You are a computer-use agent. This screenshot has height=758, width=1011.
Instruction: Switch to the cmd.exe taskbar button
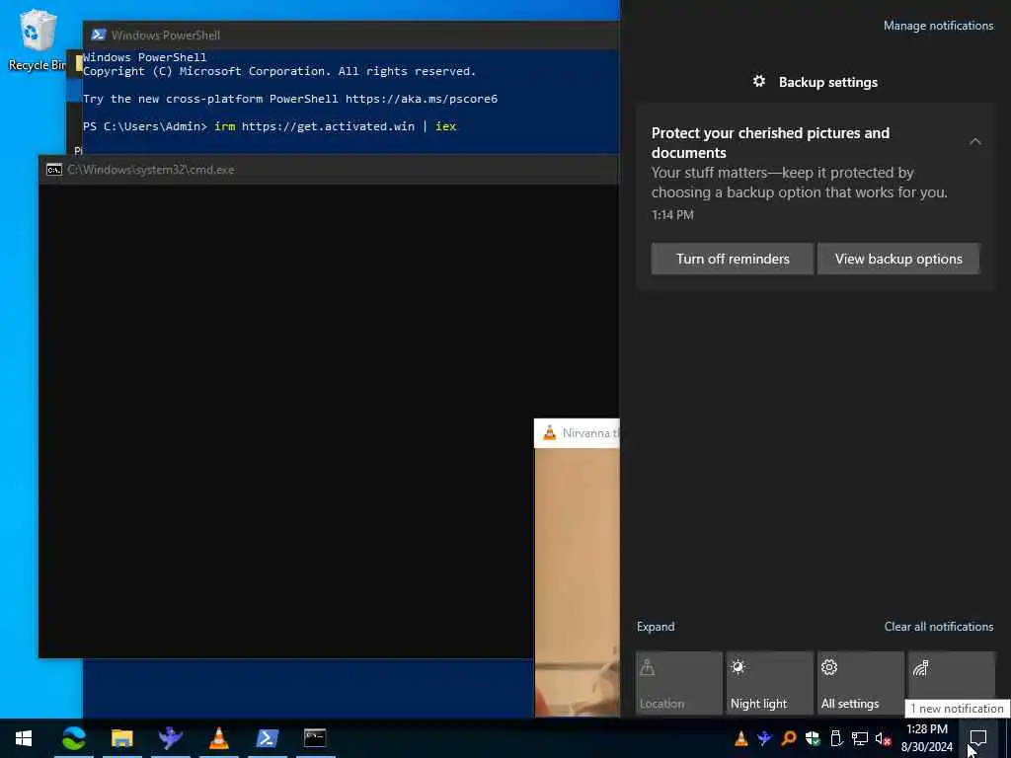pyautogui.click(x=315, y=738)
